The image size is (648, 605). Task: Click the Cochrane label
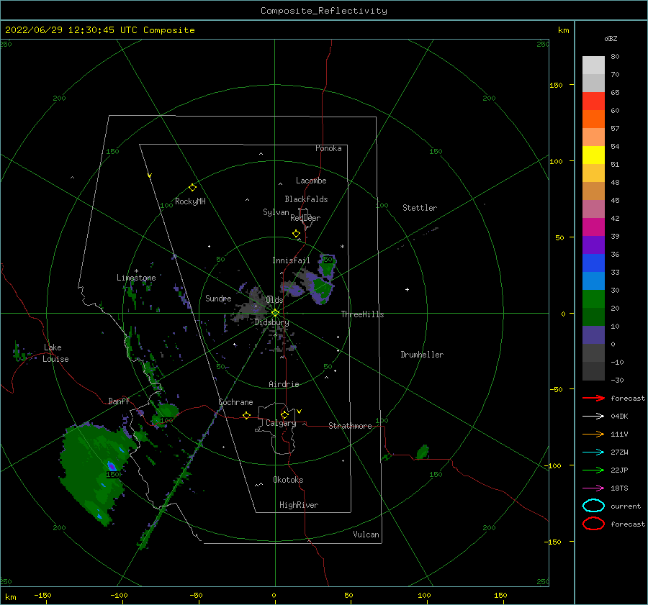tap(235, 402)
